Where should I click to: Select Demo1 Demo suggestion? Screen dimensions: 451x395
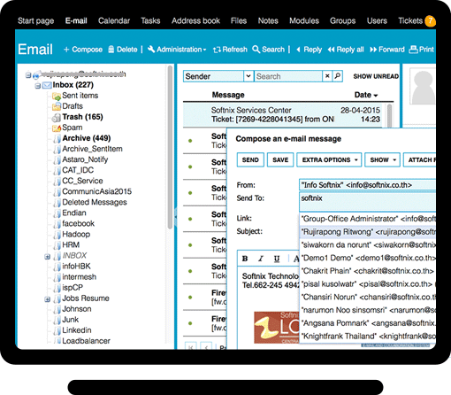(x=368, y=258)
